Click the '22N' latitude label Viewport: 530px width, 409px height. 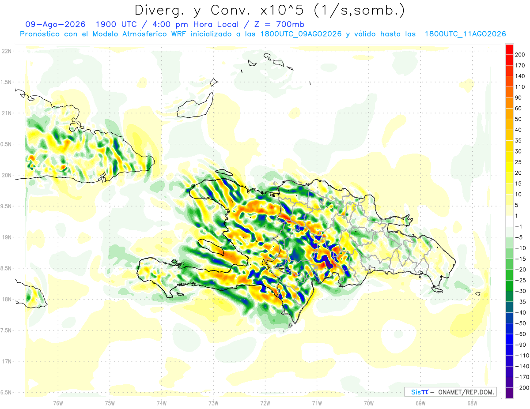pyautogui.click(x=6, y=51)
